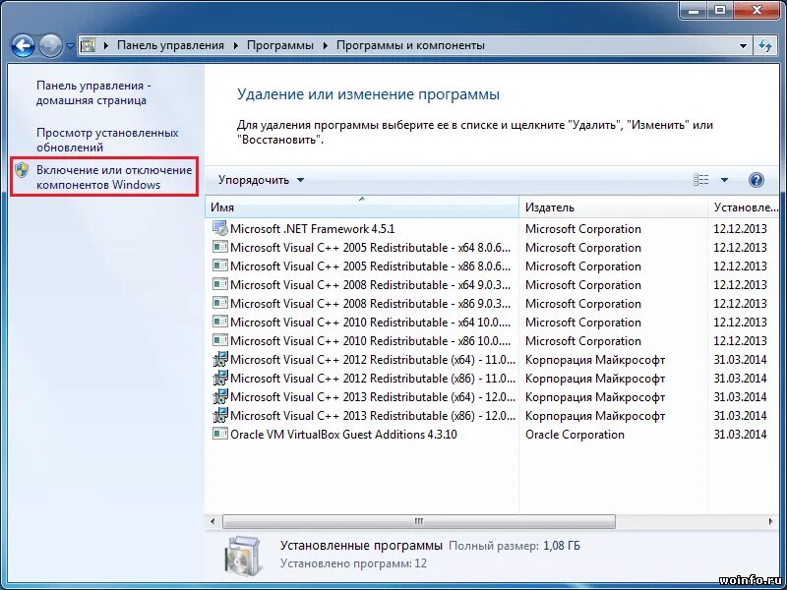Select 'Visual C++ 2012 Redistributable (x64)' name
The width and height of the screenshot is (787, 590).
pyautogui.click(x=373, y=360)
